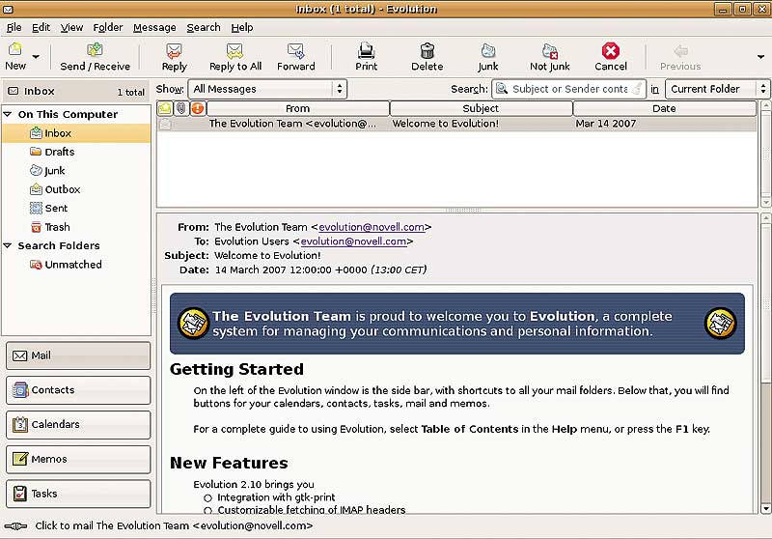Image resolution: width=772 pixels, height=539 pixels.
Task: Open the Show All Messages dropdown
Action: tap(267, 89)
